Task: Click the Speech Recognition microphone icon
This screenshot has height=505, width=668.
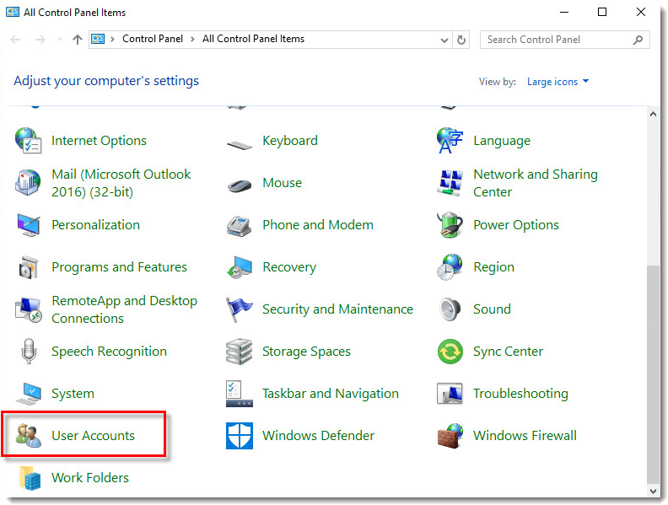Action: (x=30, y=352)
